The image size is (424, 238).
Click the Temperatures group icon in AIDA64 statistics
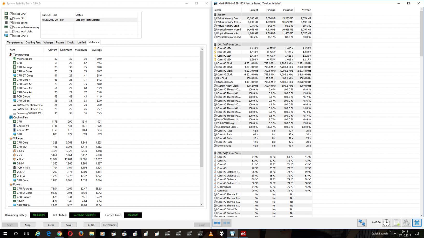11,55
